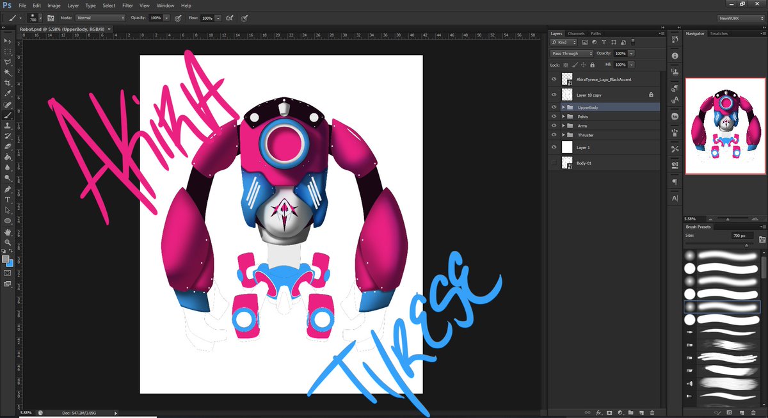Select the Paint Bucket tool
The height and width of the screenshot is (418, 768).
(x=8, y=157)
